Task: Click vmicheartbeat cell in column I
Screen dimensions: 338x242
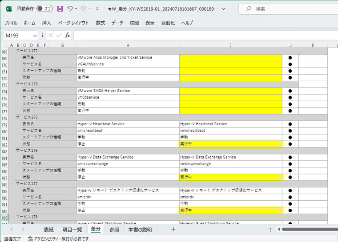Action: tap(231, 131)
